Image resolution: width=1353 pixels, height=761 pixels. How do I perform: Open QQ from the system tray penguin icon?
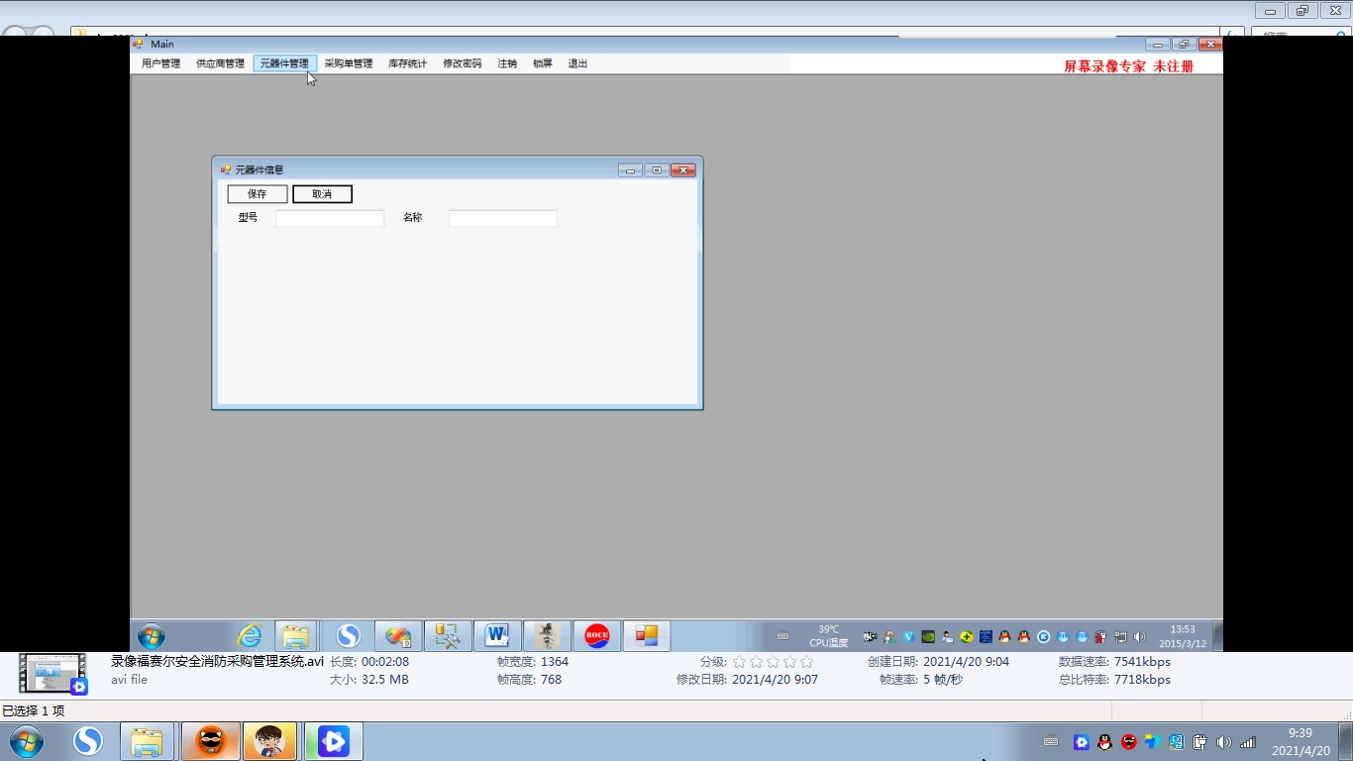pos(1004,636)
